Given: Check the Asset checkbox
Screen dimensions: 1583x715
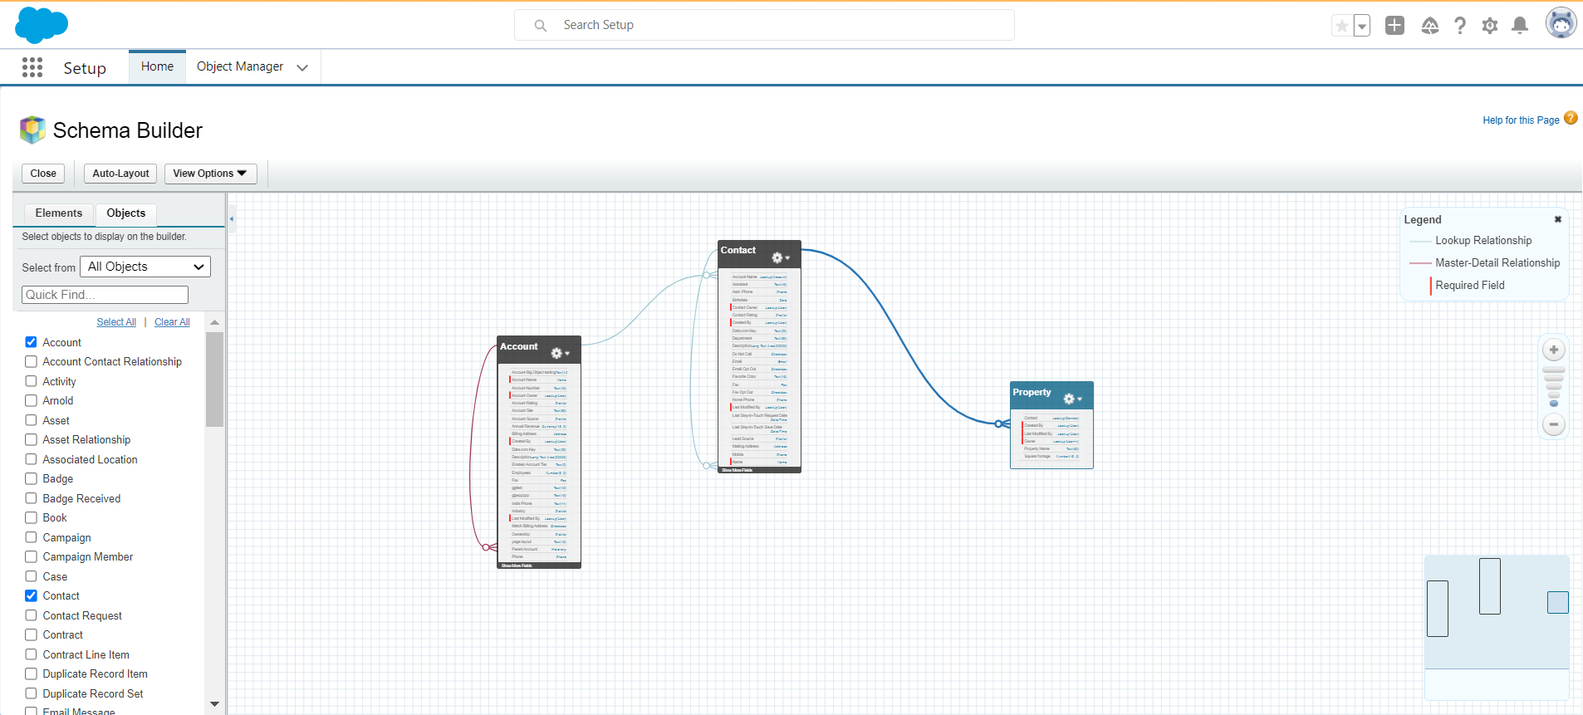Looking at the screenshot, I should 31,420.
